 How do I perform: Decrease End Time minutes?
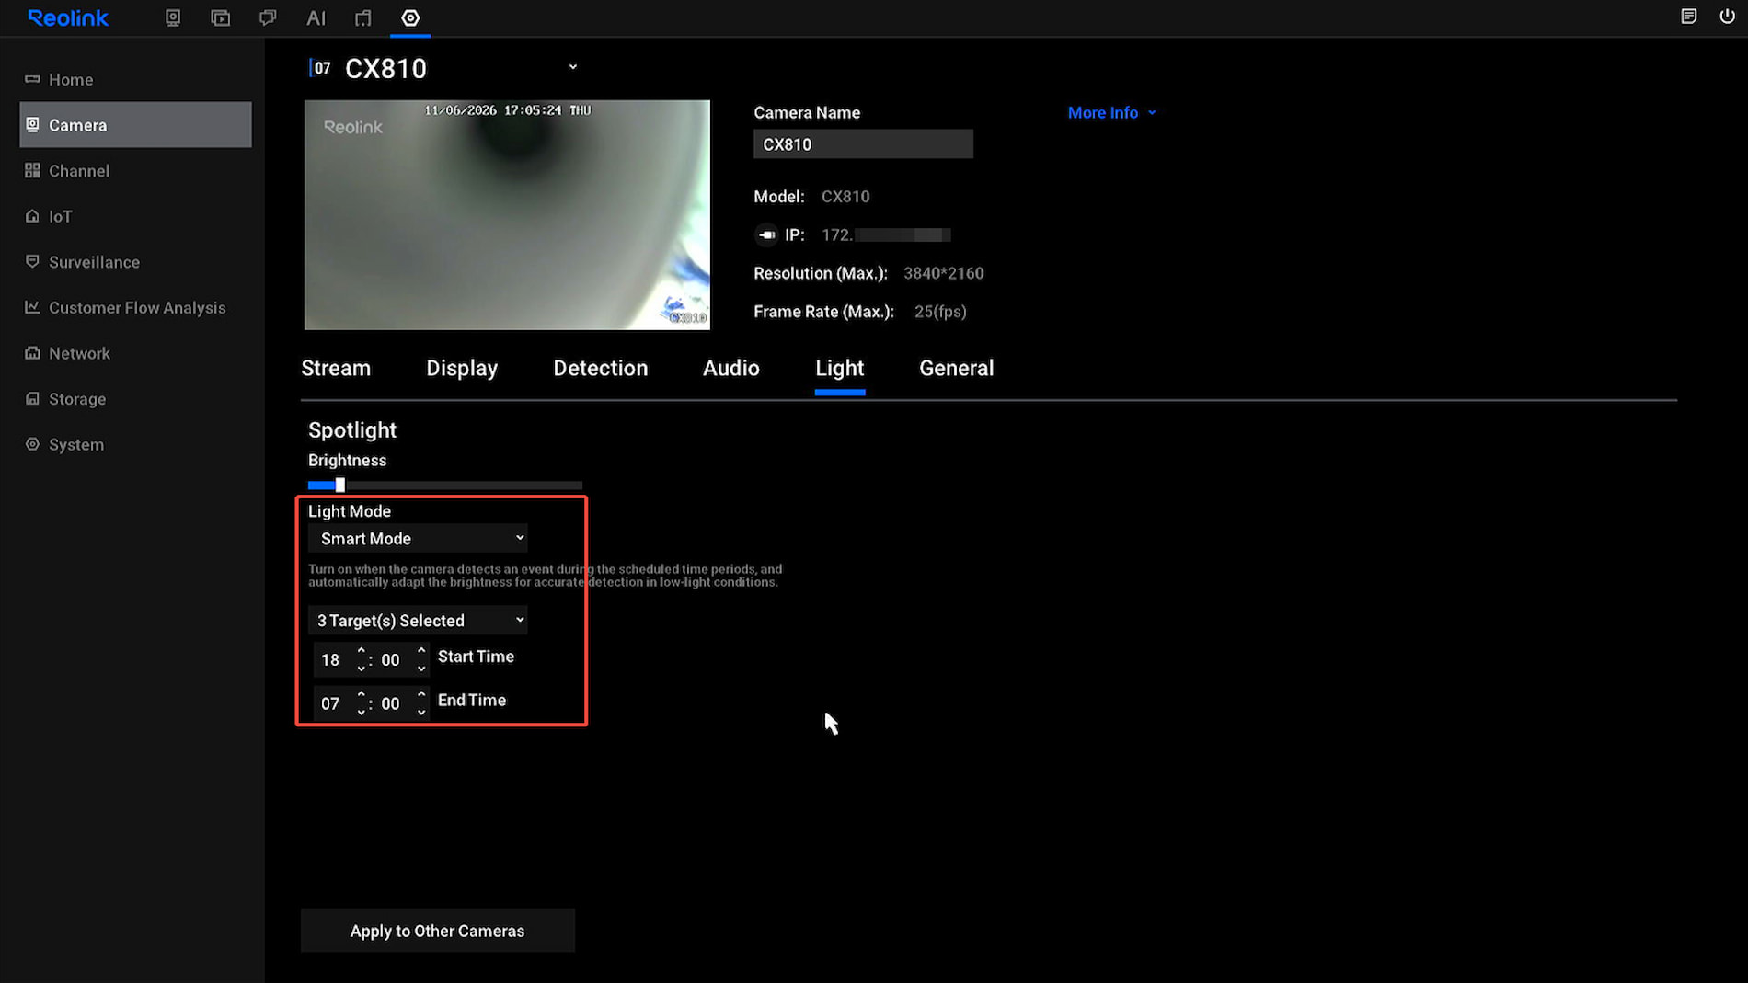(x=421, y=713)
